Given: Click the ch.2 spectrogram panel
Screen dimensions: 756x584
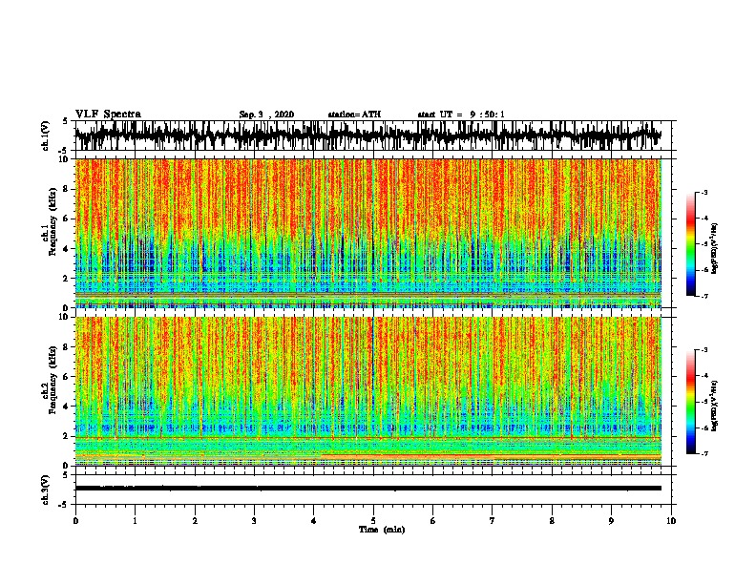Looking at the screenshot, I should pyautogui.click(x=368, y=391).
